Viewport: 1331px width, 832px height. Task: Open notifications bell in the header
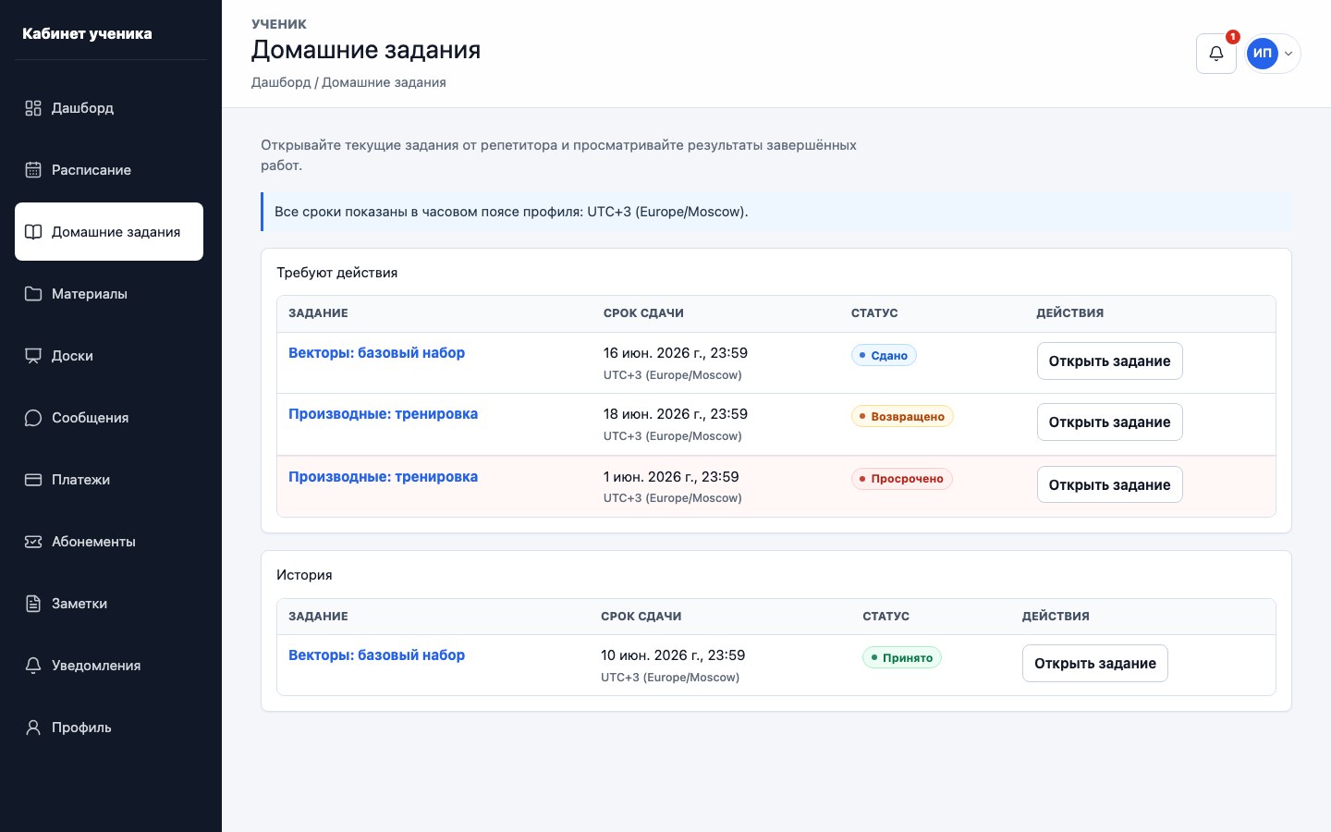point(1216,54)
